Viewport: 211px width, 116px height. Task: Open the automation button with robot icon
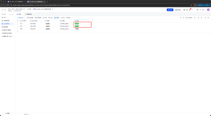click(x=178, y=10)
